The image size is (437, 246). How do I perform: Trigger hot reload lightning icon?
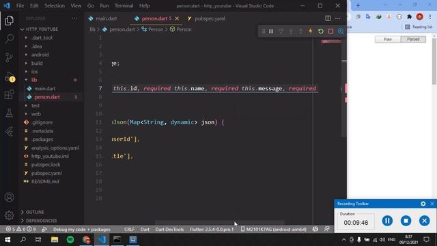pos(310,31)
